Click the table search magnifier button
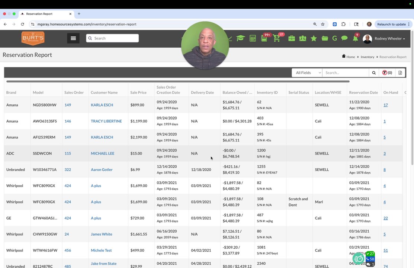 (374, 73)
